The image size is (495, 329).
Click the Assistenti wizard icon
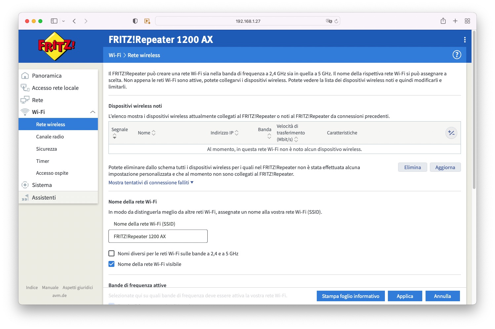(x=25, y=198)
